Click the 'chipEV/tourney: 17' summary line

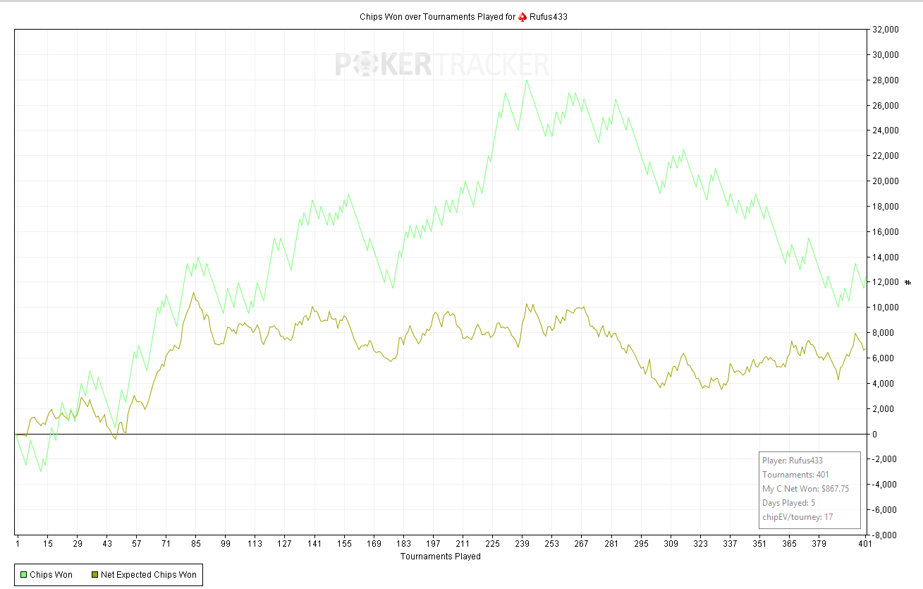797,517
